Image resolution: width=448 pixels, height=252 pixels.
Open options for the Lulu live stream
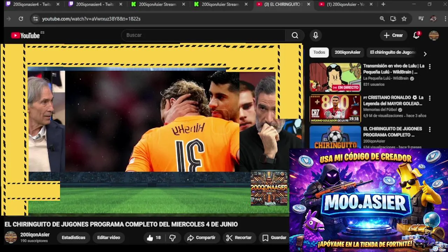click(430, 66)
